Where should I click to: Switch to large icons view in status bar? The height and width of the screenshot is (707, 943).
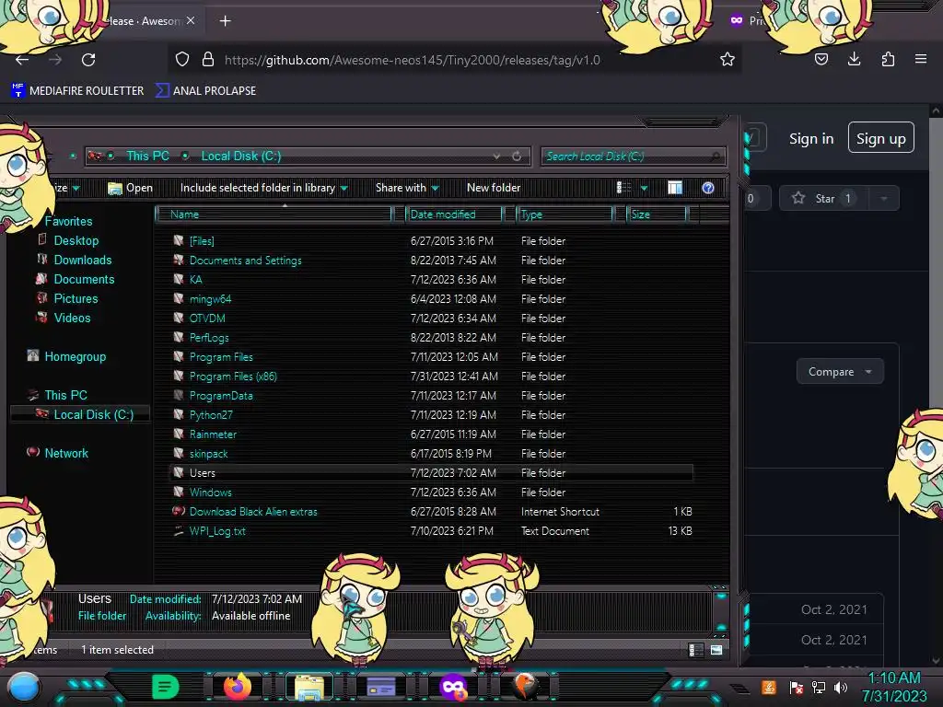tap(716, 650)
